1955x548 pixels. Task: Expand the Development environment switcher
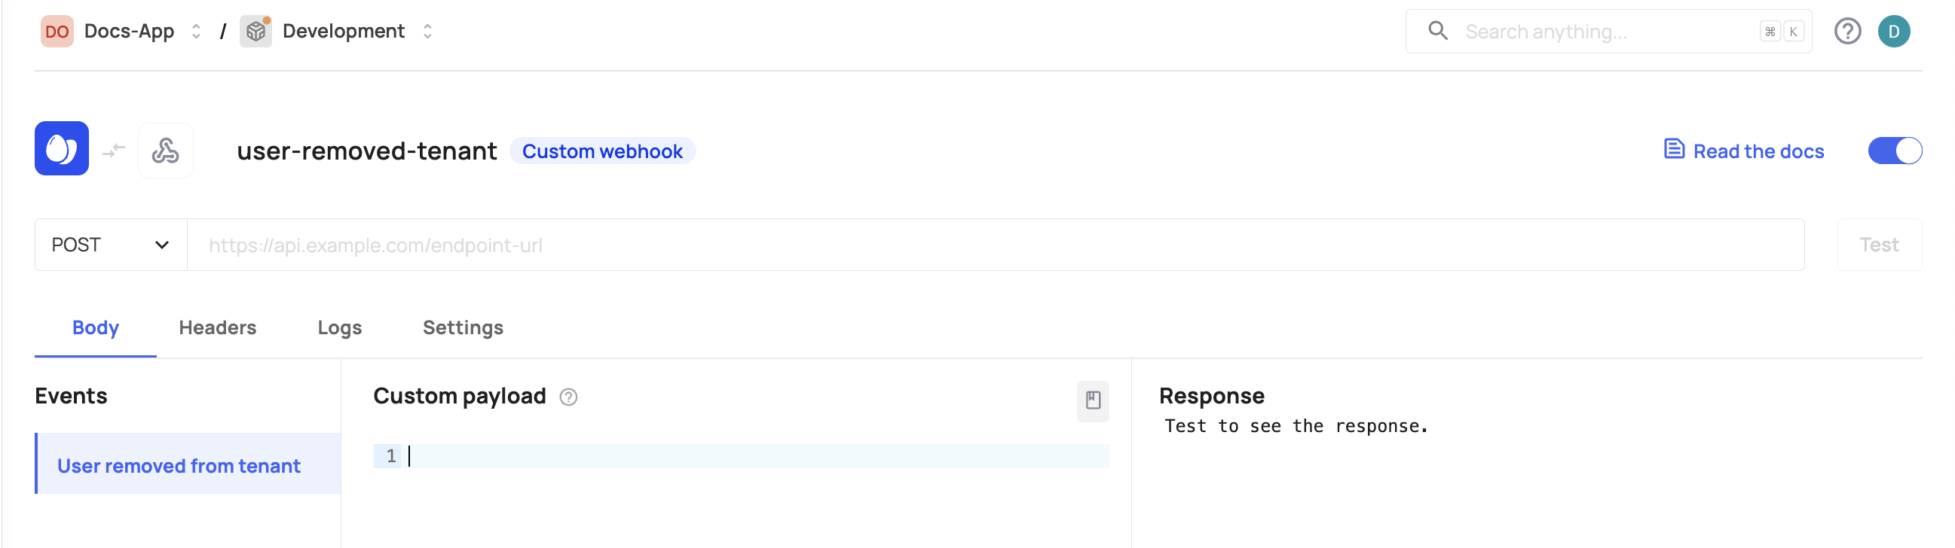click(427, 32)
